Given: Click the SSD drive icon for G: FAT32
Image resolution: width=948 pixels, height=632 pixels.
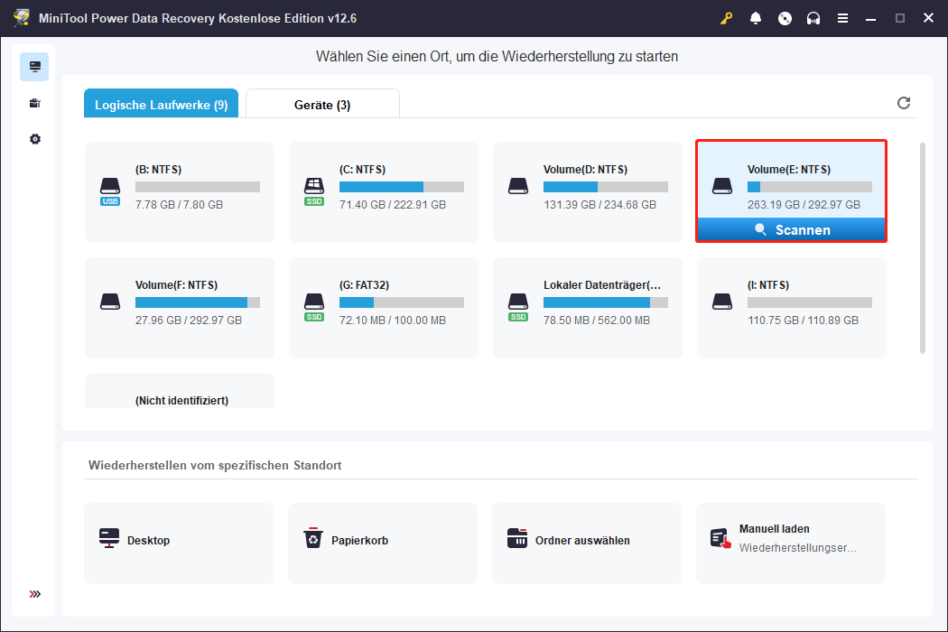Looking at the screenshot, I should click(x=314, y=307).
